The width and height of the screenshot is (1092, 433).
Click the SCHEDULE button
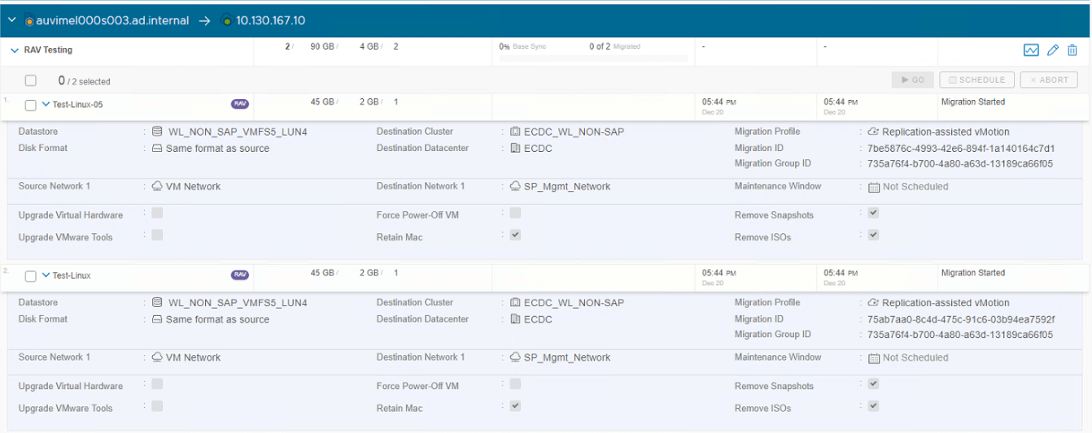point(976,80)
